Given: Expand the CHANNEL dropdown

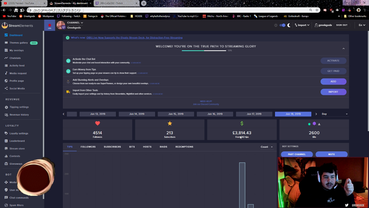Looking at the screenshot, I should coord(75,23).
